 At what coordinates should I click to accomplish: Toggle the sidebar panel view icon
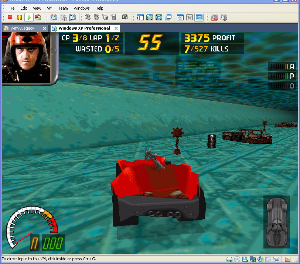(x=140, y=17)
